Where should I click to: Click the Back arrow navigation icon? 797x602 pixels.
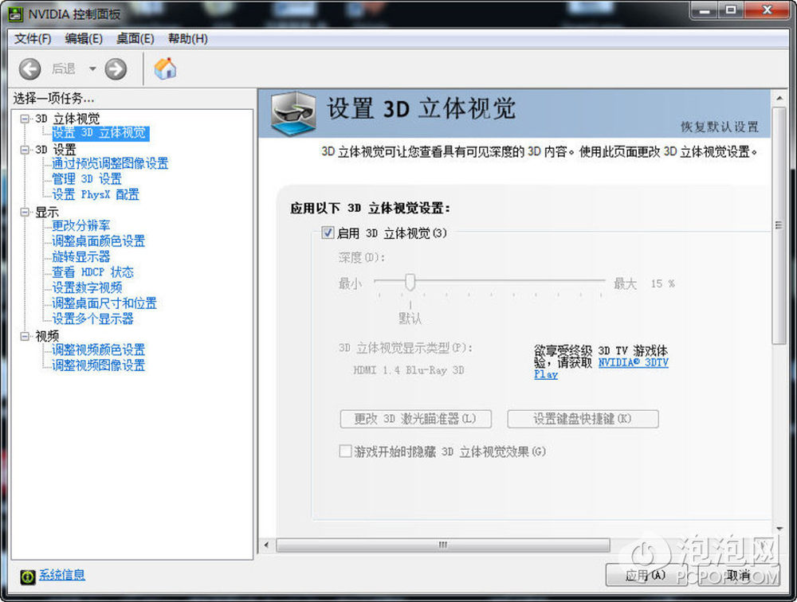point(30,68)
